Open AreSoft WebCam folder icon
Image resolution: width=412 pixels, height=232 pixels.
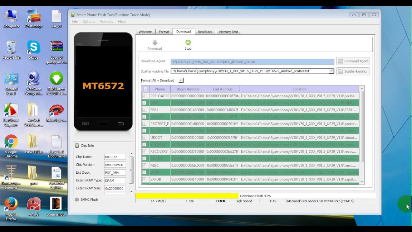point(34,115)
